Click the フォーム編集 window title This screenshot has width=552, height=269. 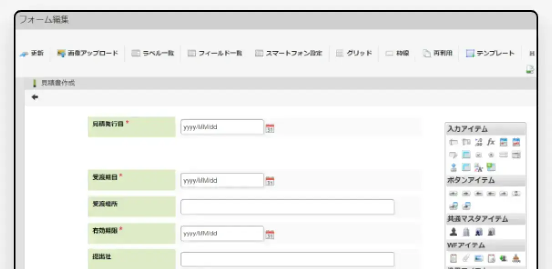tap(44, 20)
